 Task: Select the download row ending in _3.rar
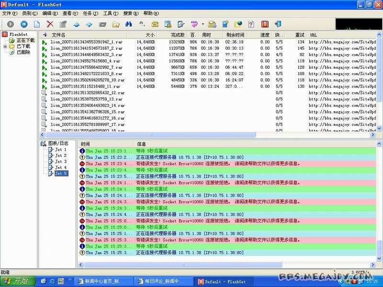click(209, 55)
